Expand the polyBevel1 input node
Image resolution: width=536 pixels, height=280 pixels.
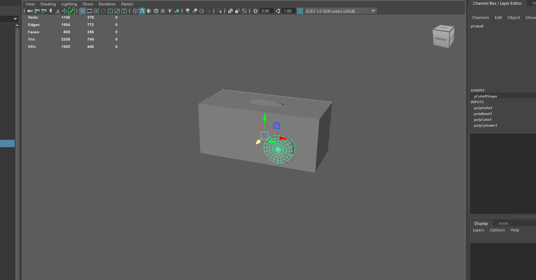pos(483,114)
